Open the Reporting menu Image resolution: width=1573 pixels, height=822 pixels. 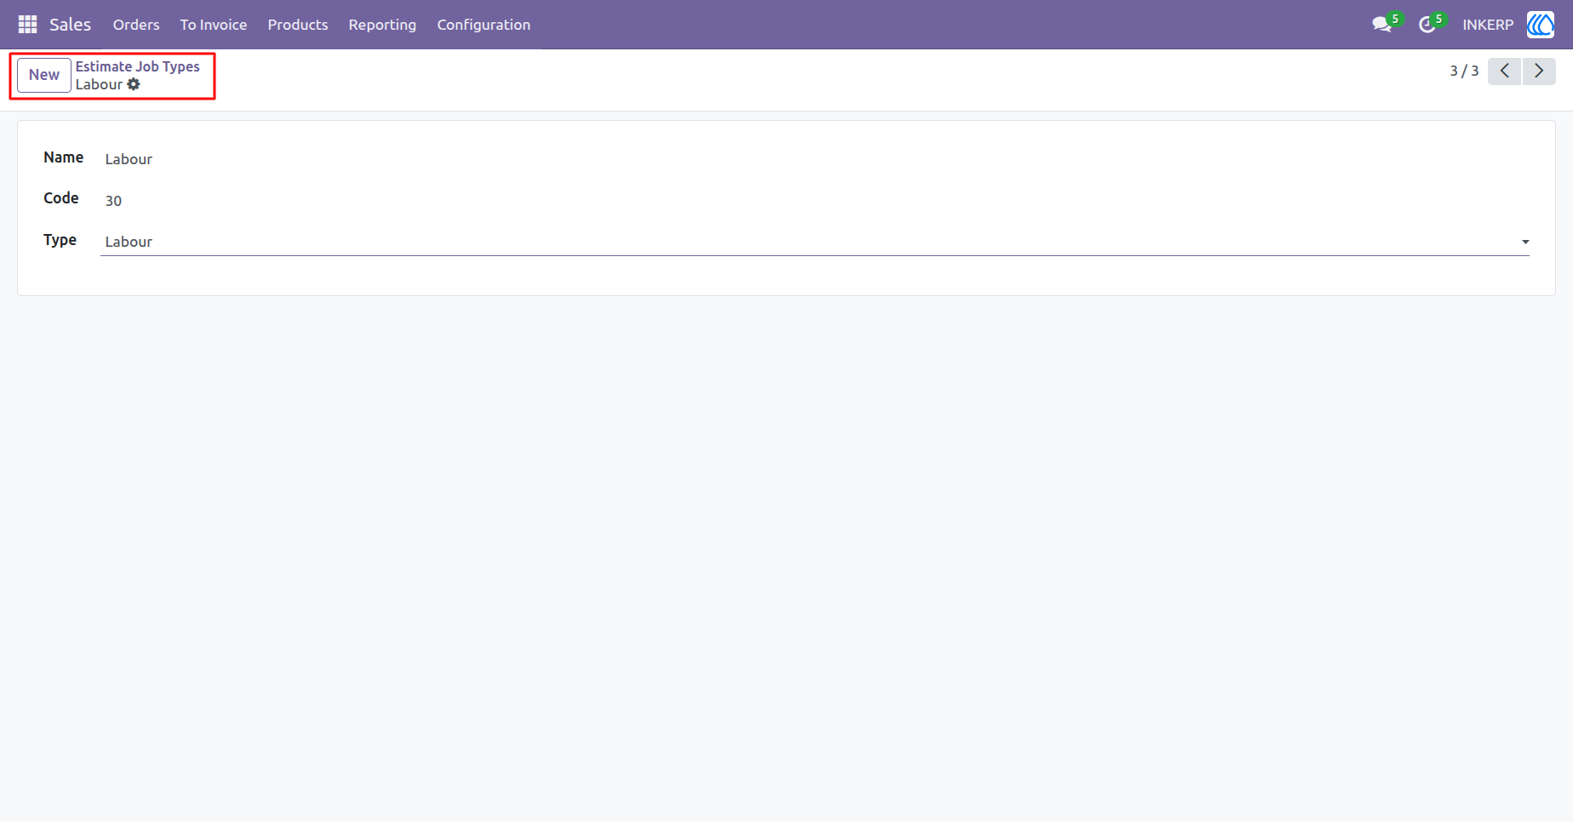click(x=382, y=25)
